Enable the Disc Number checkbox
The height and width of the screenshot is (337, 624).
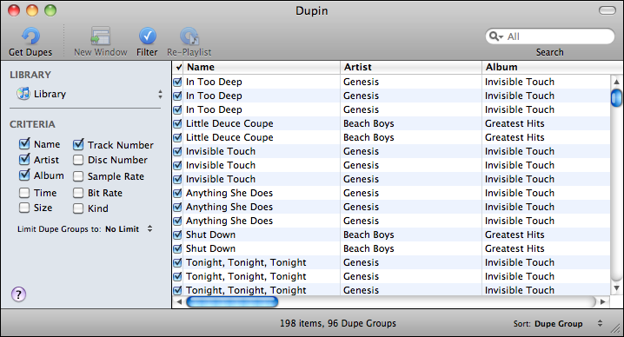(78, 160)
